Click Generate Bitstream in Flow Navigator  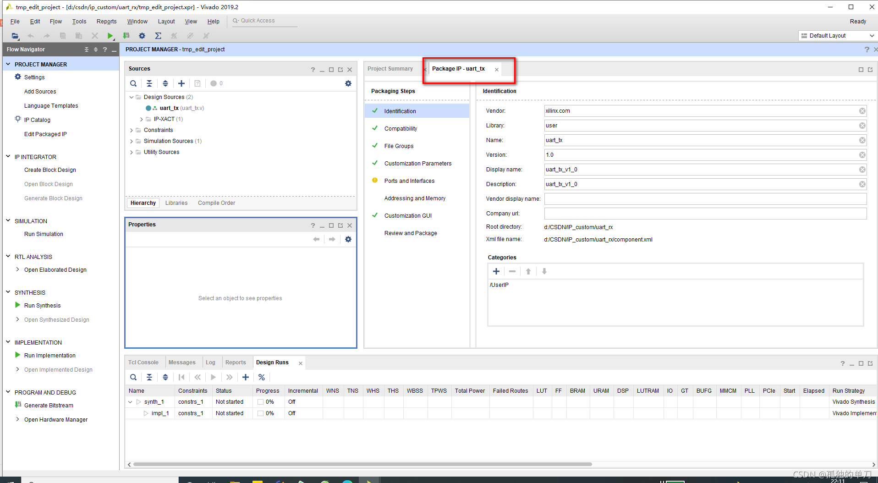coord(49,406)
